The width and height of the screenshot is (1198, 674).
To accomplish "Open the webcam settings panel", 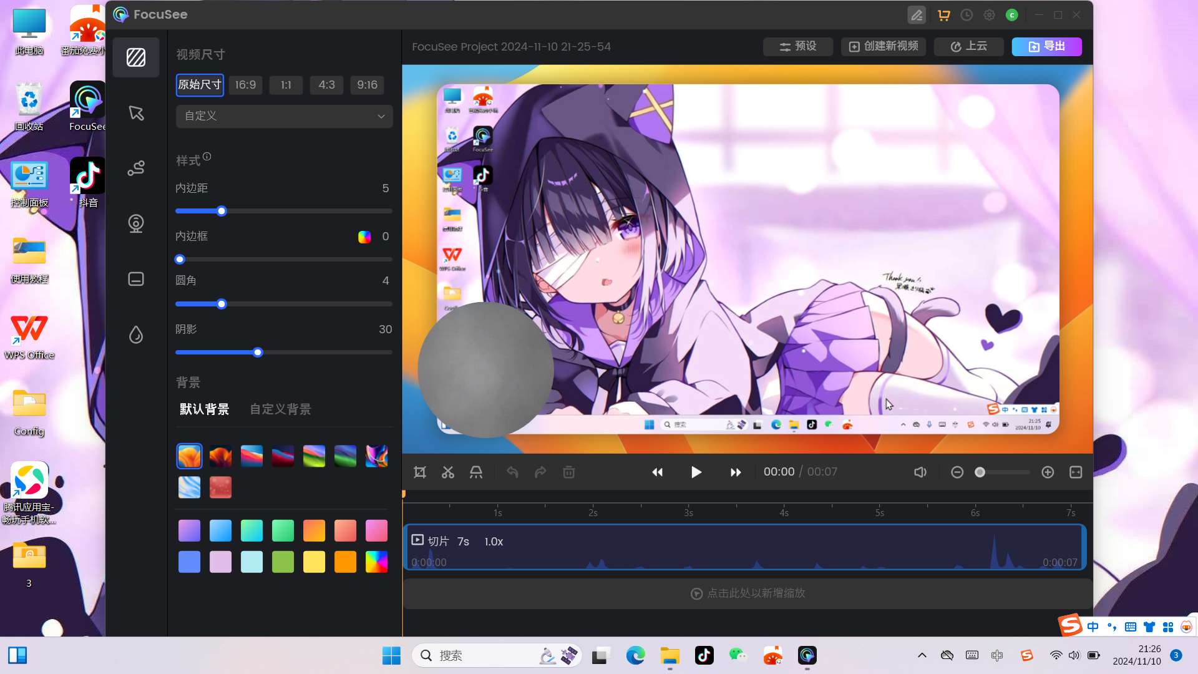I will (x=136, y=224).
